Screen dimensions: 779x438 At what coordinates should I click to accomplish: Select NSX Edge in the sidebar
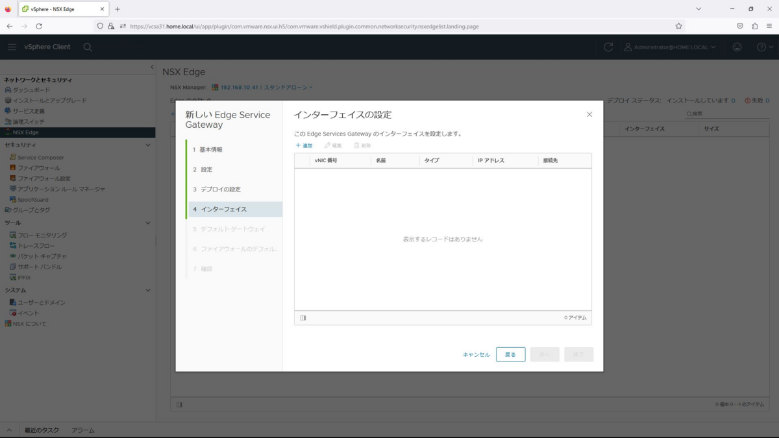coord(77,132)
